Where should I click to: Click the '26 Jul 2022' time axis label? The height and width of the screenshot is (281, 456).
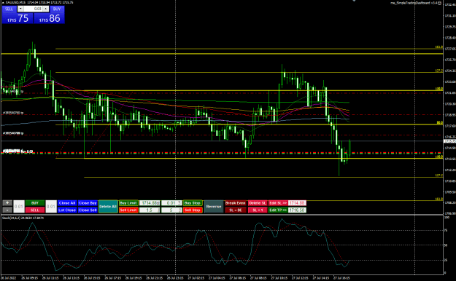pyautogui.click(x=9, y=278)
